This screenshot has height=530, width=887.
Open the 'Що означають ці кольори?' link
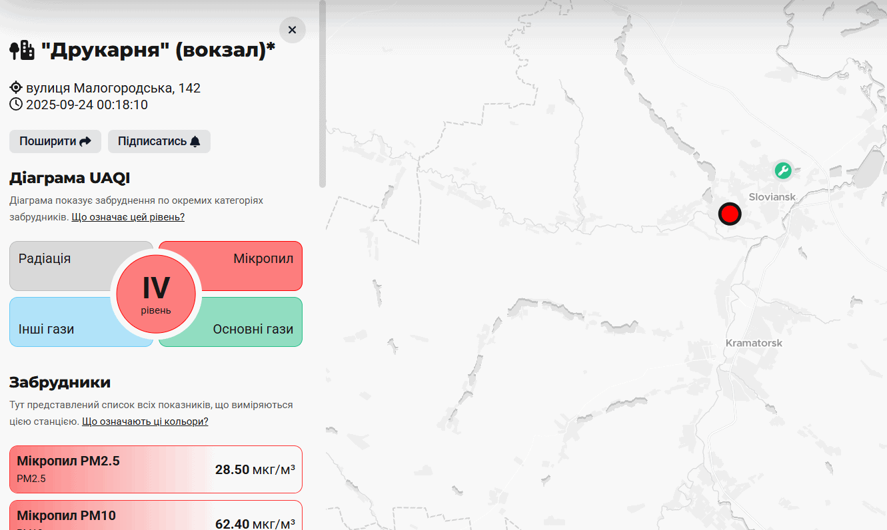(x=145, y=421)
